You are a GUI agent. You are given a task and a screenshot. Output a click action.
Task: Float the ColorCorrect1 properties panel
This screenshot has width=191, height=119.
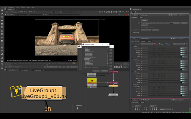click(x=186, y=39)
